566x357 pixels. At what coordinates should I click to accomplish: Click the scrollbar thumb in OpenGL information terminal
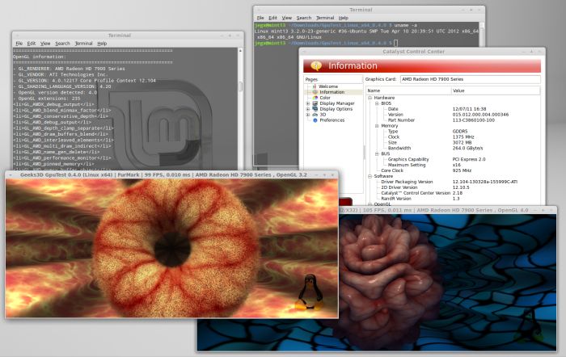[x=240, y=86]
